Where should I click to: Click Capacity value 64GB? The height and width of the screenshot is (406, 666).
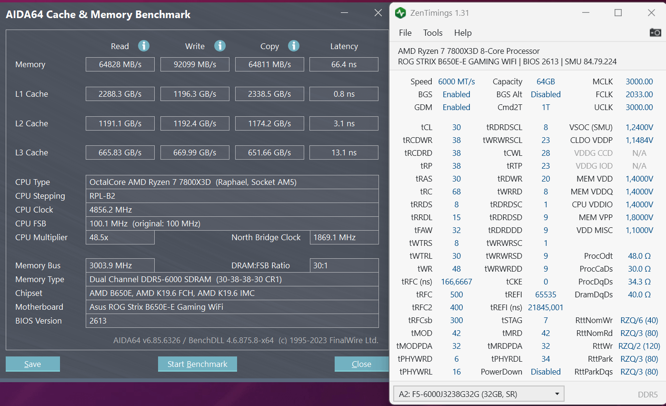click(546, 81)
